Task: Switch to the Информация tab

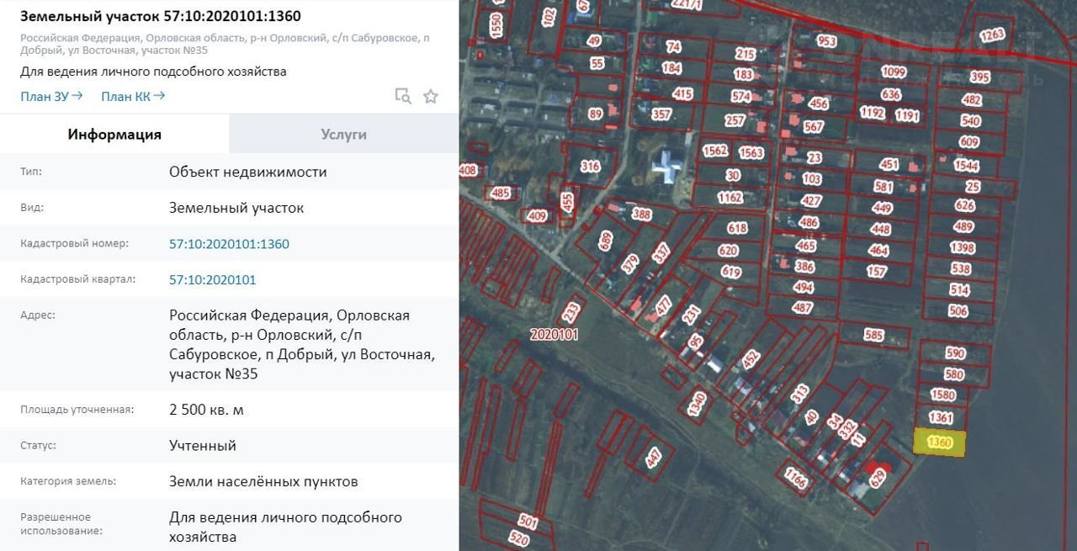Action: 114,135
